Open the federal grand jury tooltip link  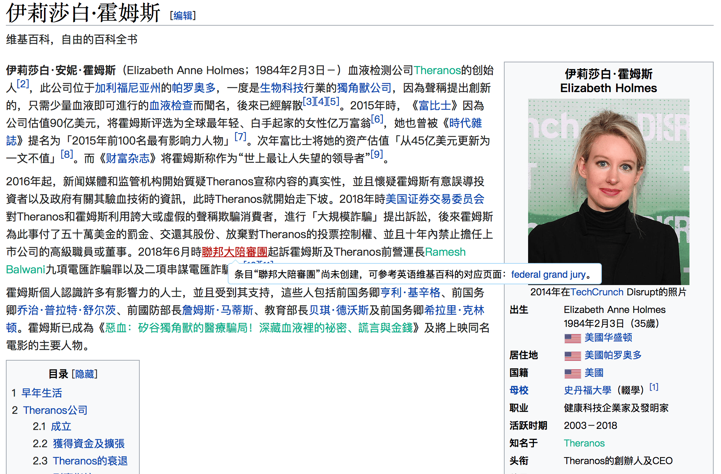coord(548,274)
